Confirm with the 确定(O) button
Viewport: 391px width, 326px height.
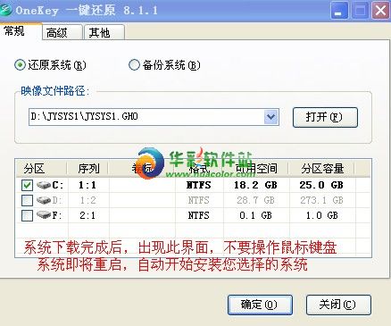coord(260,305)
